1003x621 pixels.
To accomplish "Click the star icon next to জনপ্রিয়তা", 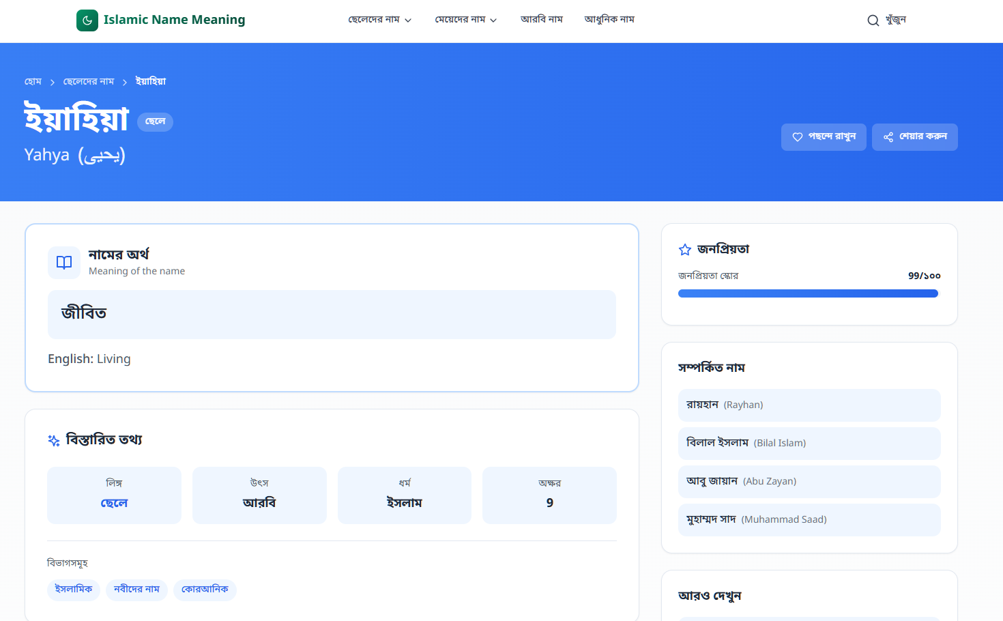I will pyautogui.click(x=685, y=250).
